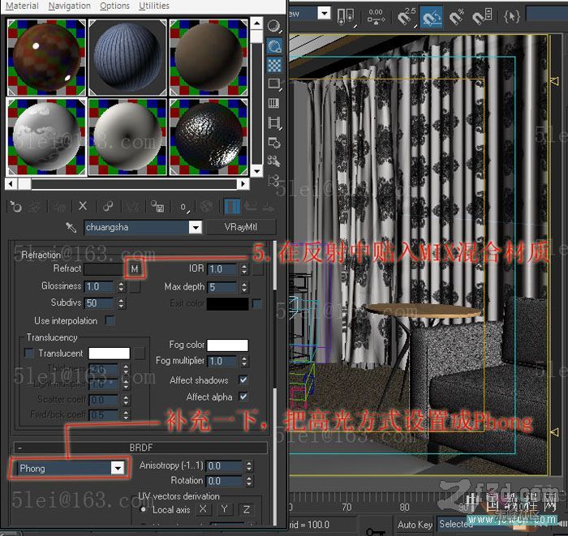568x536 pixels.
Task: Click the Reset Map/Material X icon
Action: coord(83,207)
